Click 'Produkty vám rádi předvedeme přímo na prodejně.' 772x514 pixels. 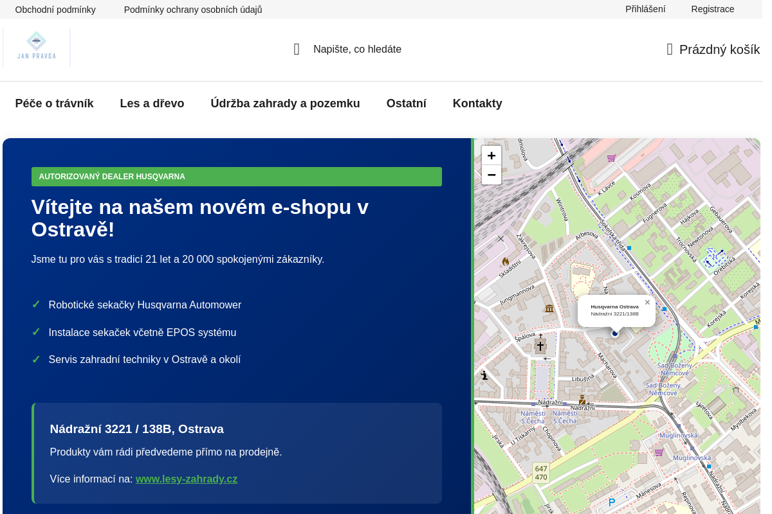pos(166,452)
